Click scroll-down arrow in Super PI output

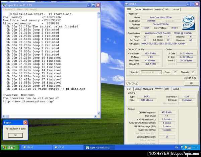[98, 113]
